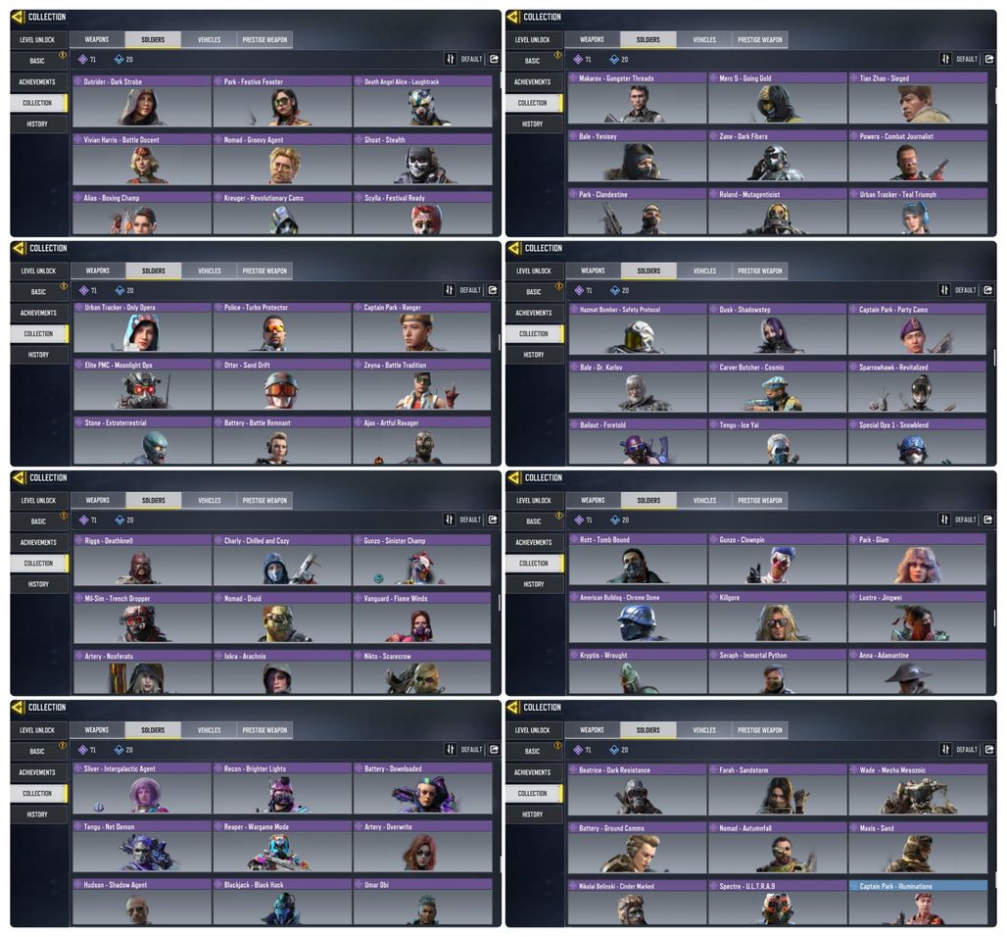1007x937 pixels.
Task: Click share icon in panel showing Sliver - Intergalactic Agent
Action: [x=494, y=750]
